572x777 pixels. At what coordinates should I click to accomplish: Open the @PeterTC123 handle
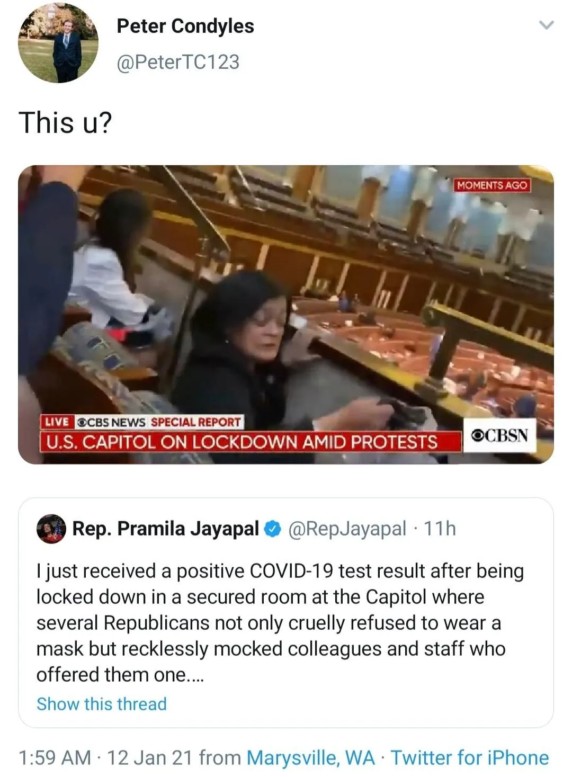click(x=178, y=62)
